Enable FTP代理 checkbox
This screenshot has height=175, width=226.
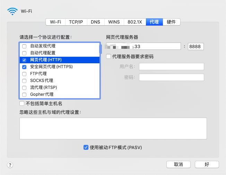(x=24, y=74)
